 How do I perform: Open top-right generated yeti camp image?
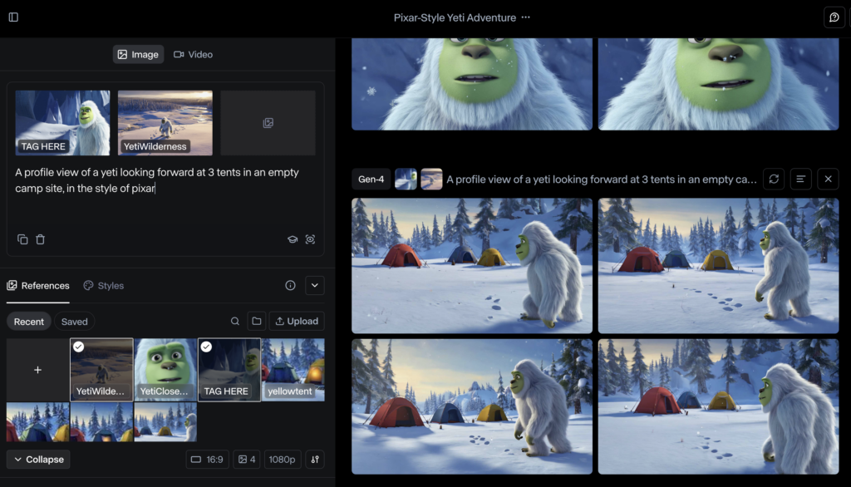pos(719,265)
